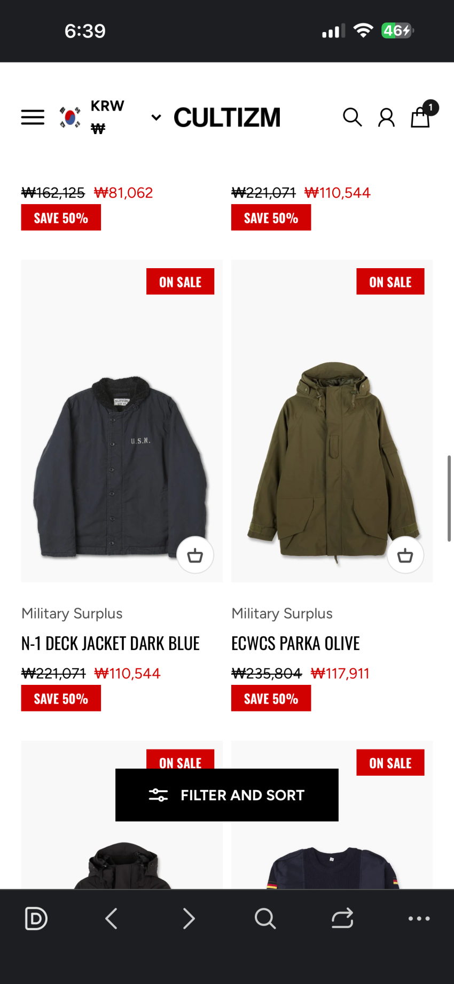The image size is (454, 984).
Task: Open Filter and Sort panel
Action: click(227, 795)
